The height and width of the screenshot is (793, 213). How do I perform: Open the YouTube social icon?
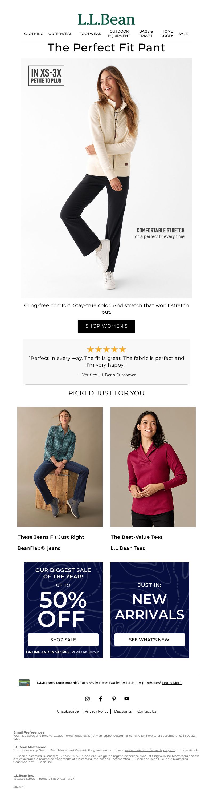click(127, 698)
